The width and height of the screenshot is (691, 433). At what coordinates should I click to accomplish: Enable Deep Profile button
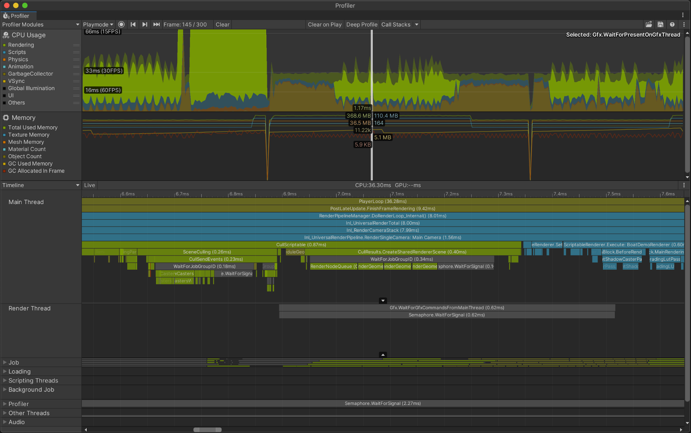(362, 25)
